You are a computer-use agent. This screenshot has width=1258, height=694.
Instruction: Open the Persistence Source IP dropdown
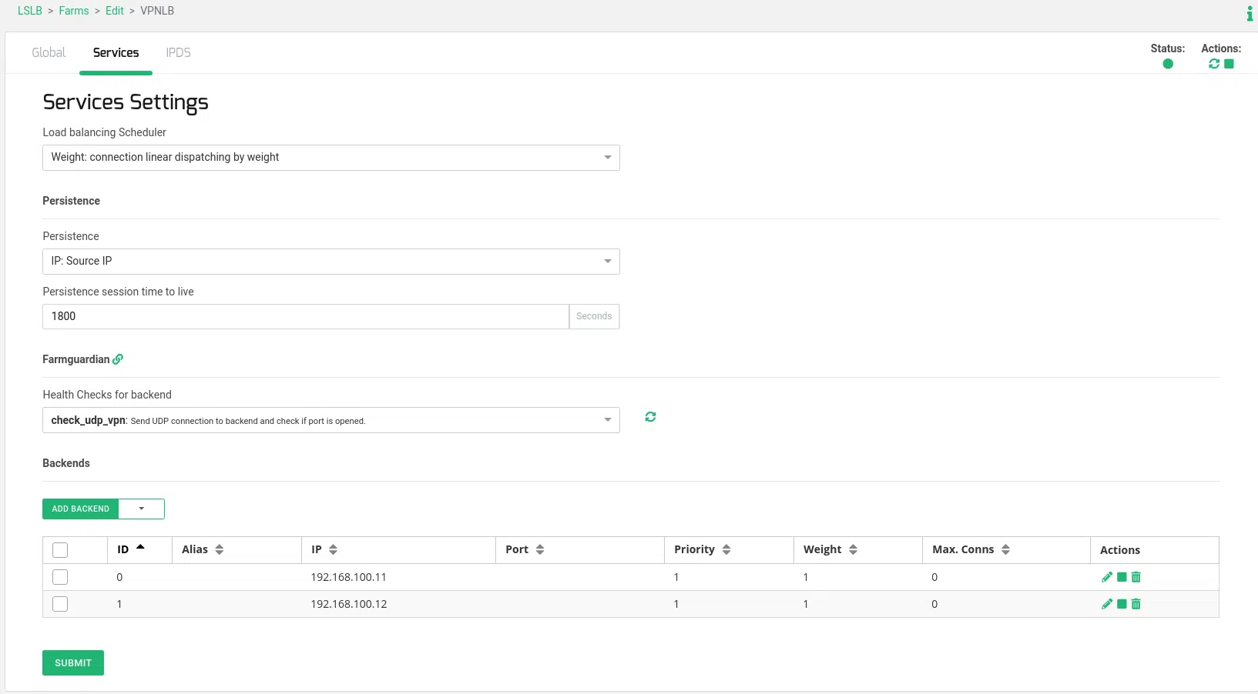[330, 262]
